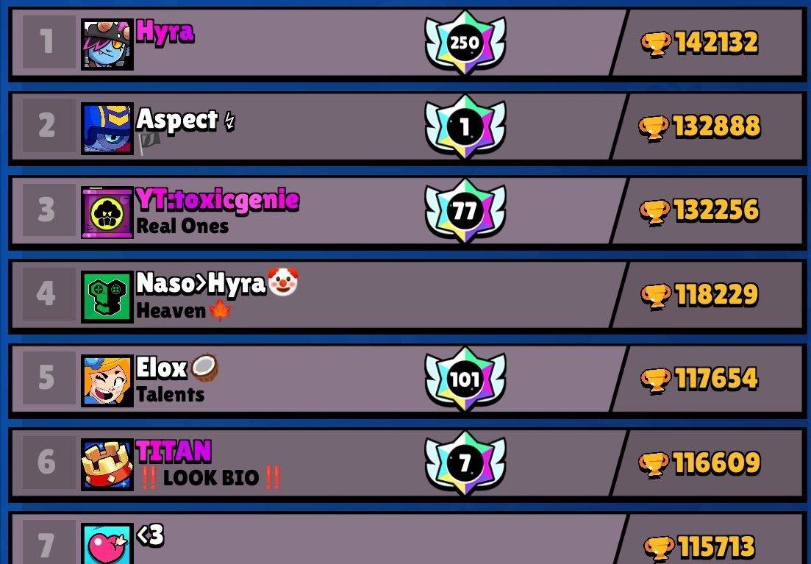Select TITAN's golden crown avatar icon
Image resolution: width=811 pixels, height=564 pixels.
[x=107, y=465]
